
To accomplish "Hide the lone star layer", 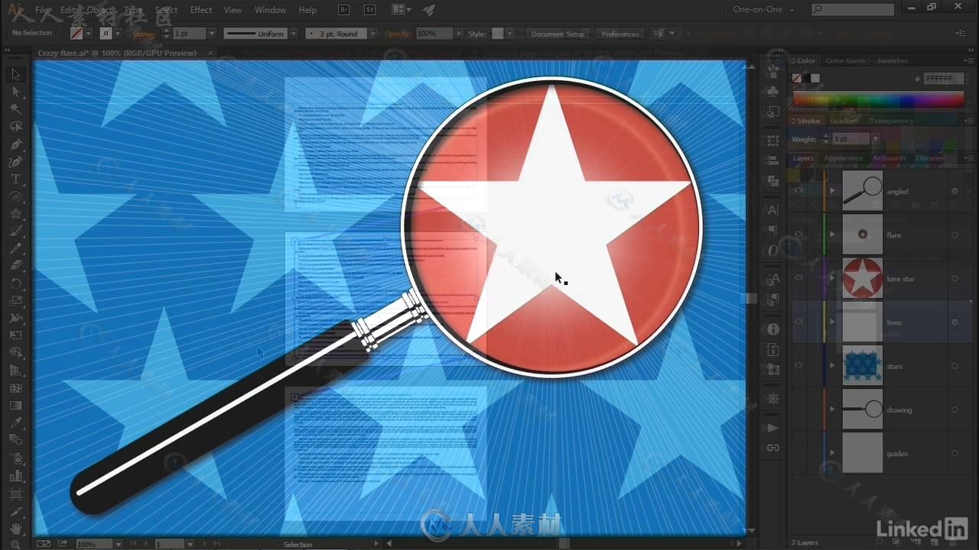I will point(798,279).
